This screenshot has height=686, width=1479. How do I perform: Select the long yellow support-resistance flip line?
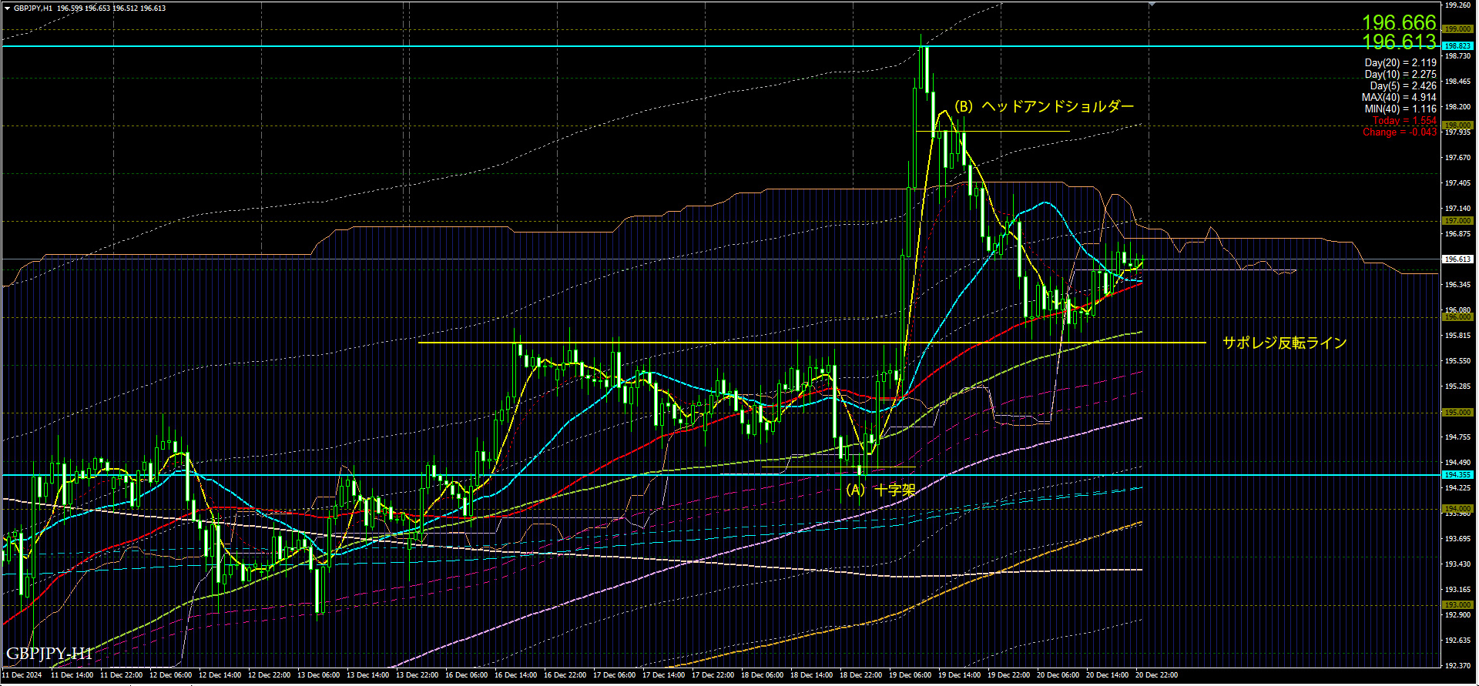pyautogui.click(x=812, y=343)
